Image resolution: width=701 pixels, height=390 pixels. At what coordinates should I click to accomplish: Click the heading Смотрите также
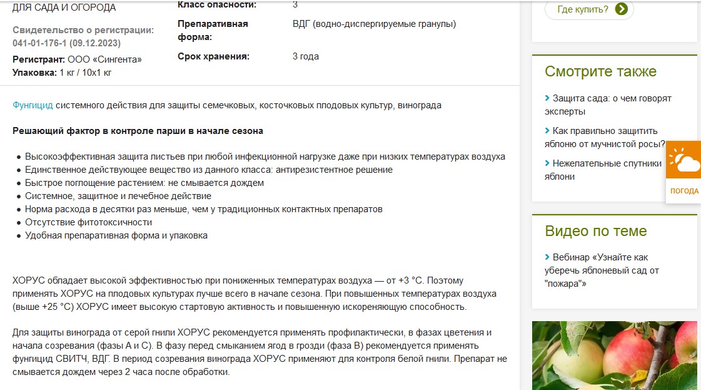click(600, 71)
